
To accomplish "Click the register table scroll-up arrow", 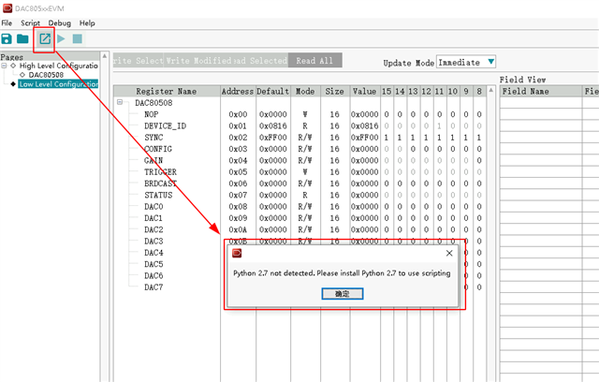I will click(x=490, y=90).
